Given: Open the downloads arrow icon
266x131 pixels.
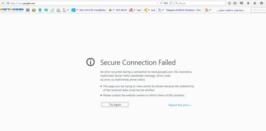Looking at the screenshot, I should (x=248, y=3).
